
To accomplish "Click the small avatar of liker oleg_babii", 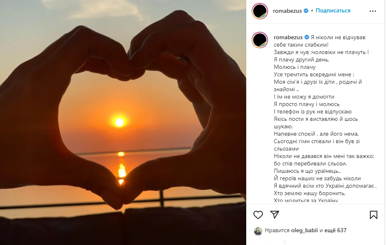I will click(x=258, y=231).
